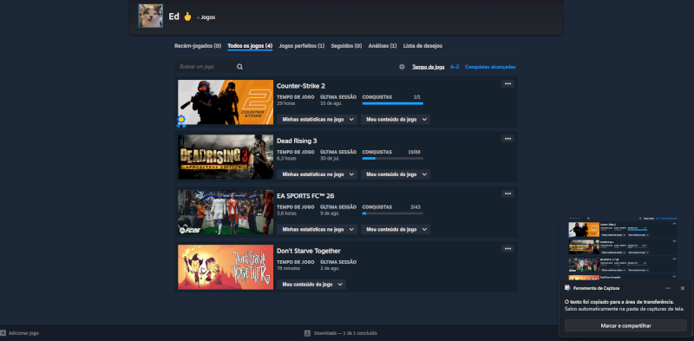Click the EA SPORTS FC™ 26 title

[x=305, y=196]
